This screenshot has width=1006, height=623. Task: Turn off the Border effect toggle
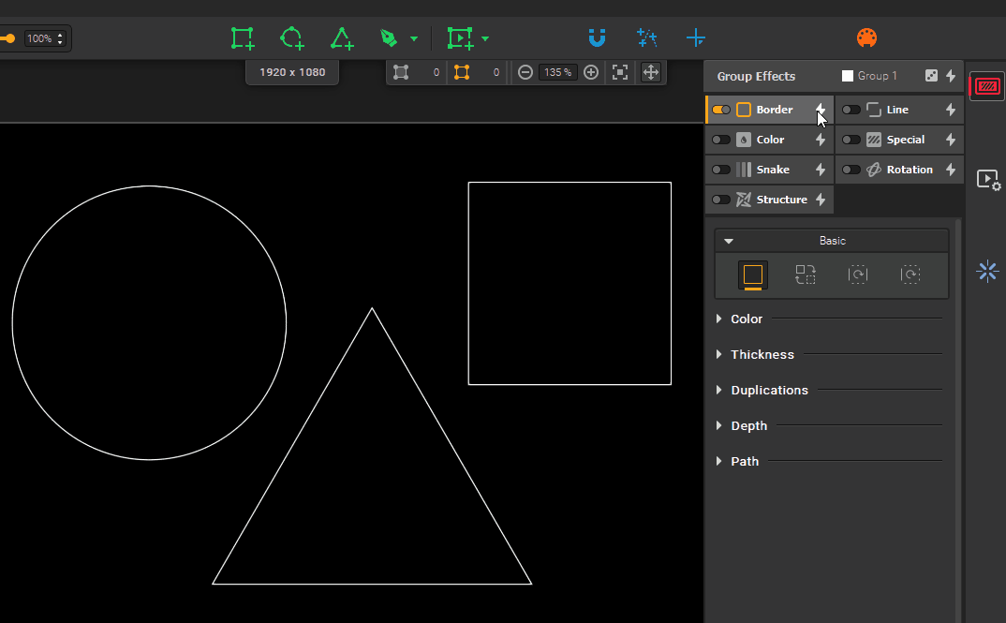point(721,110)
